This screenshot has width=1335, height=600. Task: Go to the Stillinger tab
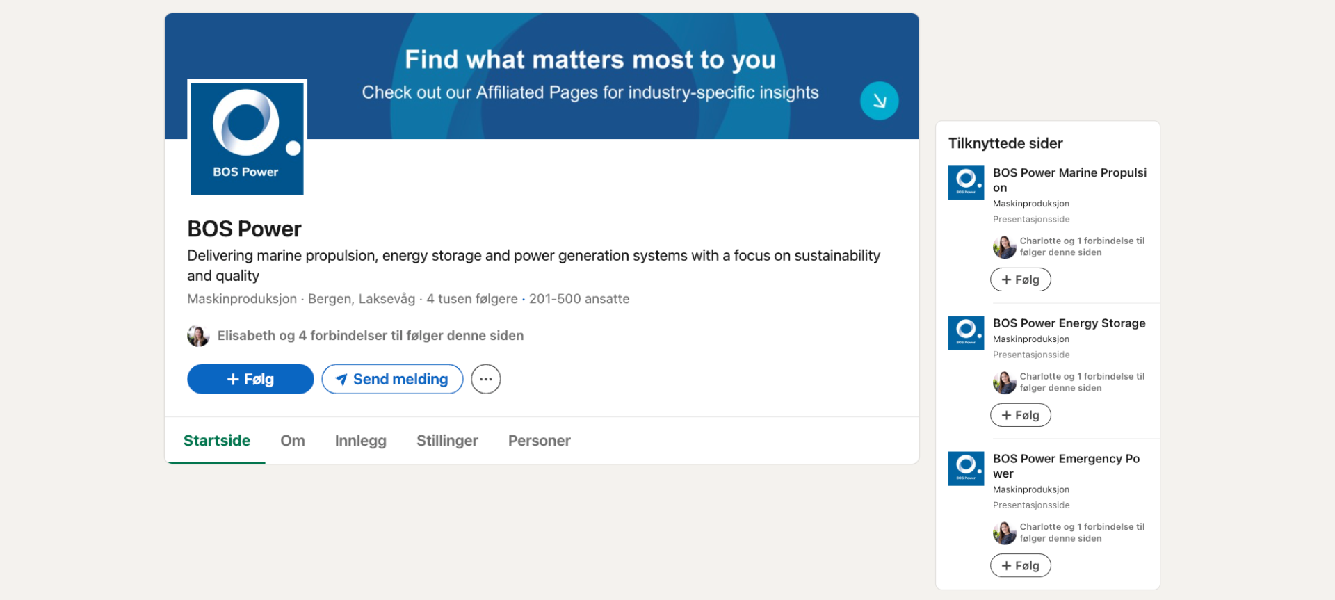pyautogui.click(x=447, y=441)
